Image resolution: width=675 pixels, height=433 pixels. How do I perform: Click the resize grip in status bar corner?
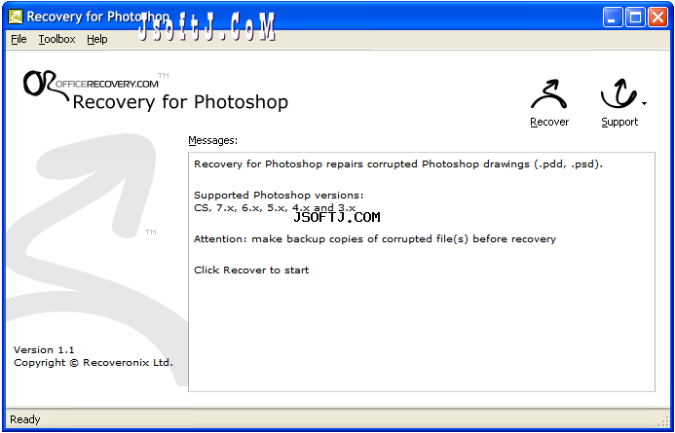(663, 420)
